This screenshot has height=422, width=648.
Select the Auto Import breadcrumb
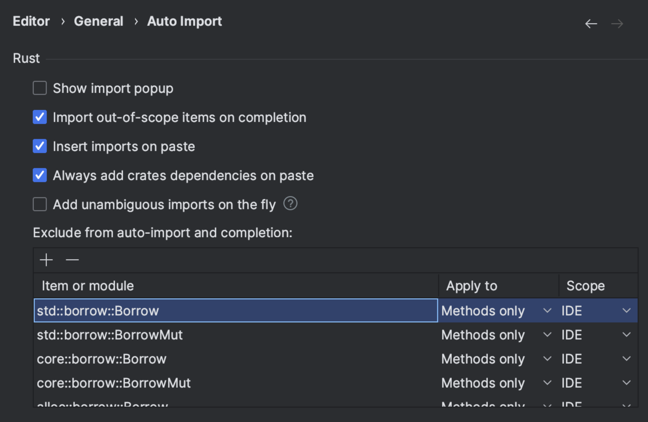(x=184, y=21)
